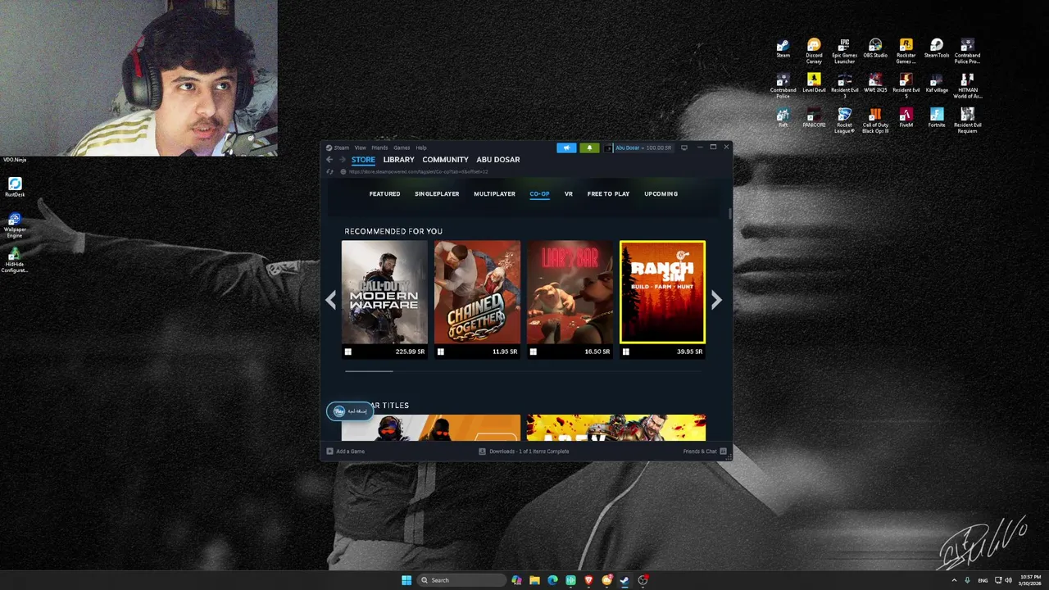Open the FiveM desktop shortcut
The width and height of the screenshot is (1049, 590).
[906, 117]
